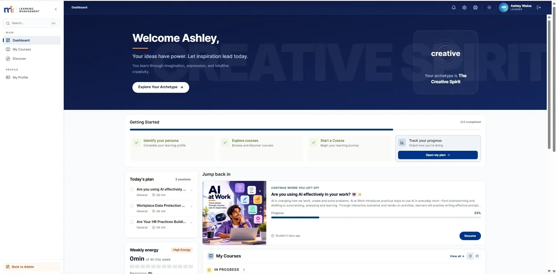Click the MI Learning Management logo
Screen dimensions: 556x274
[x=22, y=10]
